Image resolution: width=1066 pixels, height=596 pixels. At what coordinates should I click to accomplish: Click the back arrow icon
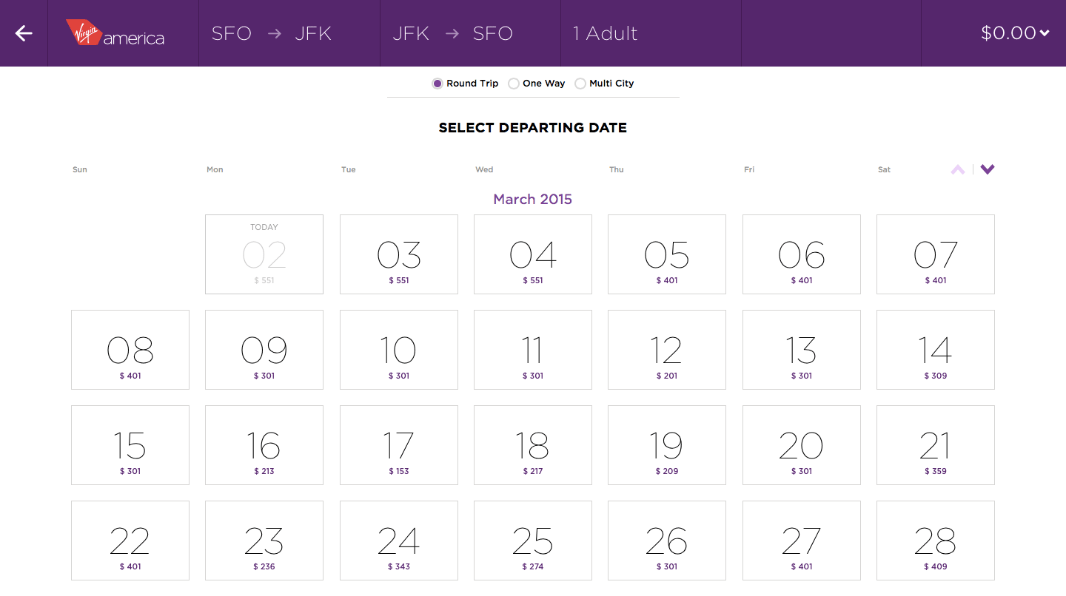pyautogui.click(x=24, y=33)
